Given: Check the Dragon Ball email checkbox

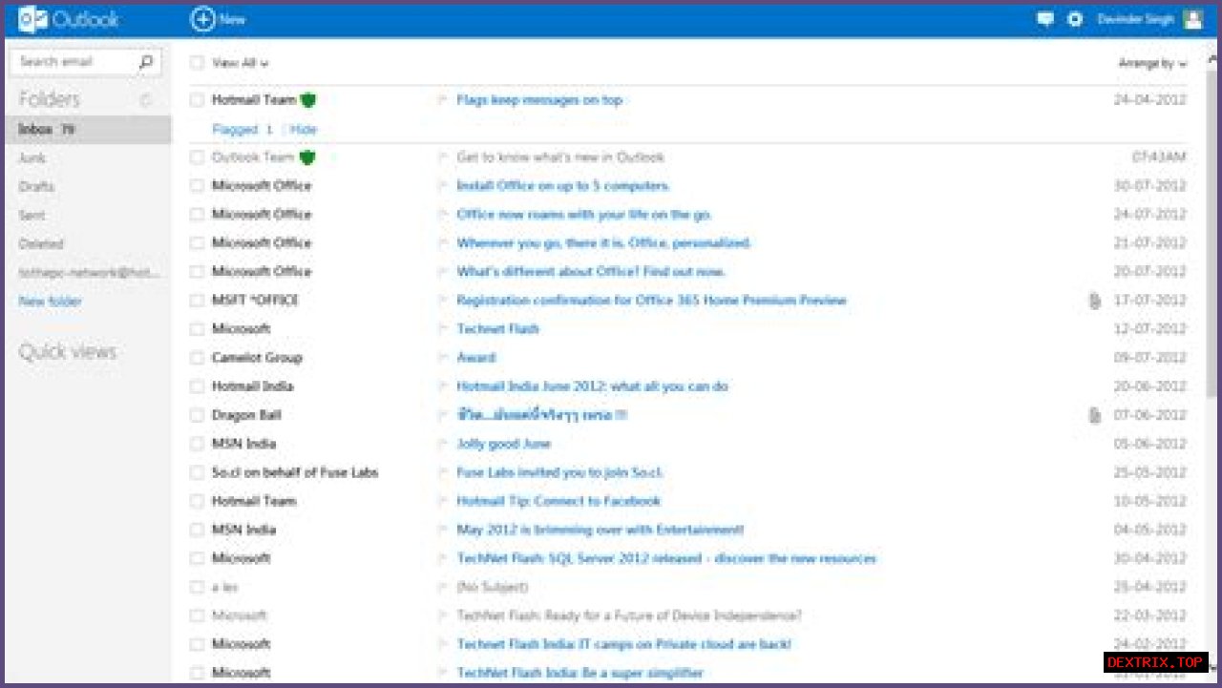Looking at the screenshot, I should click(197, 415).
